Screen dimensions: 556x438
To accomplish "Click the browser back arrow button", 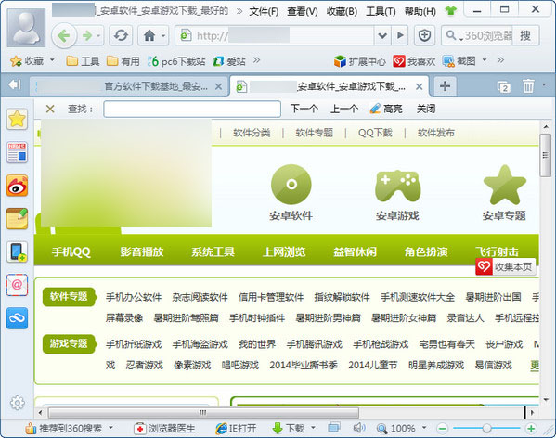I will [64, 35].
